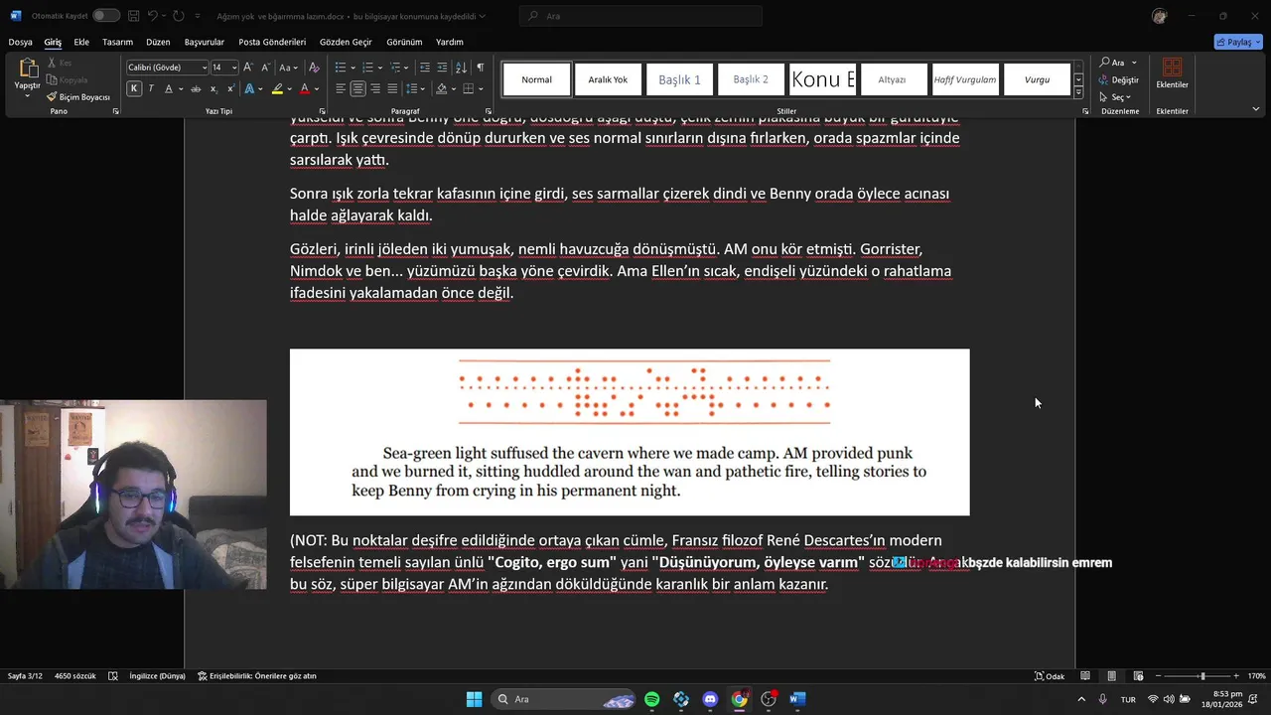This screenshot has width=1271, height=715.
Task: Open underline style dropdown arrow
Action: pos(182,88)
